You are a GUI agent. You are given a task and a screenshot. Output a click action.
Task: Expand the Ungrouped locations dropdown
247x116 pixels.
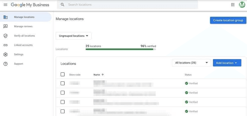73,36
